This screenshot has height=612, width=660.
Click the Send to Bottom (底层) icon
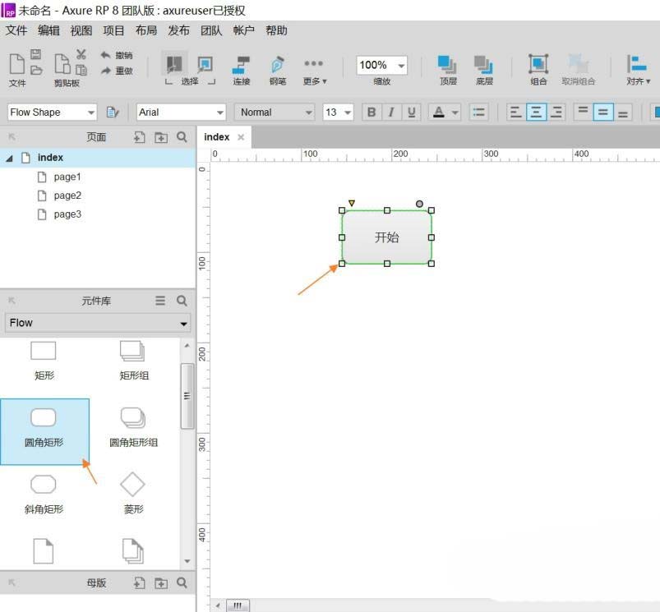coord(483,69)
